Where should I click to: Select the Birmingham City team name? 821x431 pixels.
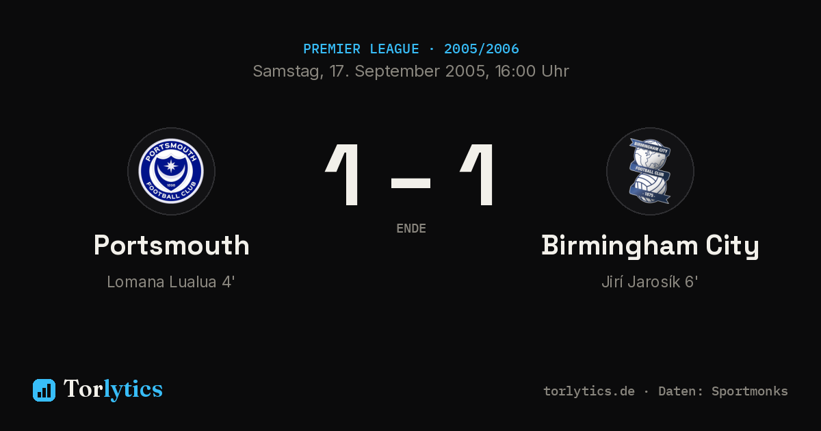coord(650,246)
